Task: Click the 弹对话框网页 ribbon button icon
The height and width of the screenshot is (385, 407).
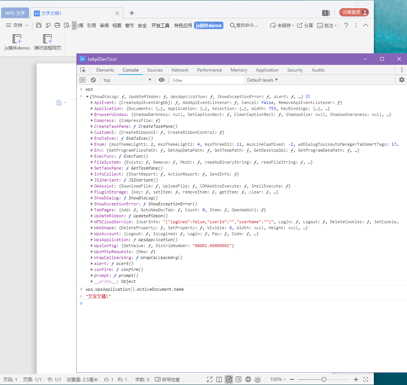Action: tap(47, 39)
